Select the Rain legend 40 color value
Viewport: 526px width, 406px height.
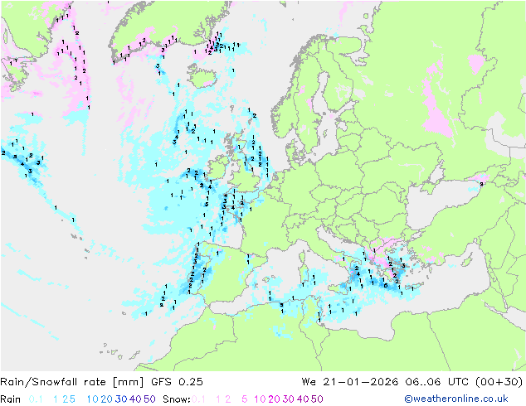point(135,399)
